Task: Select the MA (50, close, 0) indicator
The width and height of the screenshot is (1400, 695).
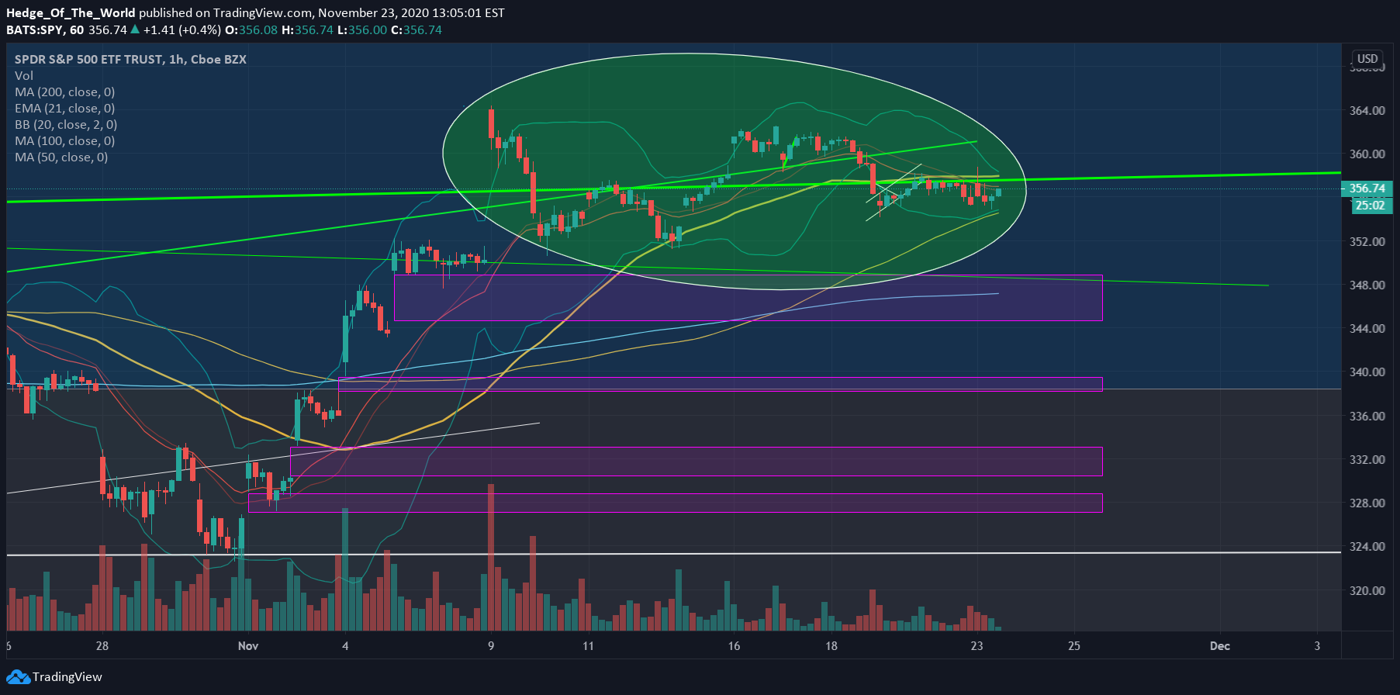Action: click(x=61, y=157)
